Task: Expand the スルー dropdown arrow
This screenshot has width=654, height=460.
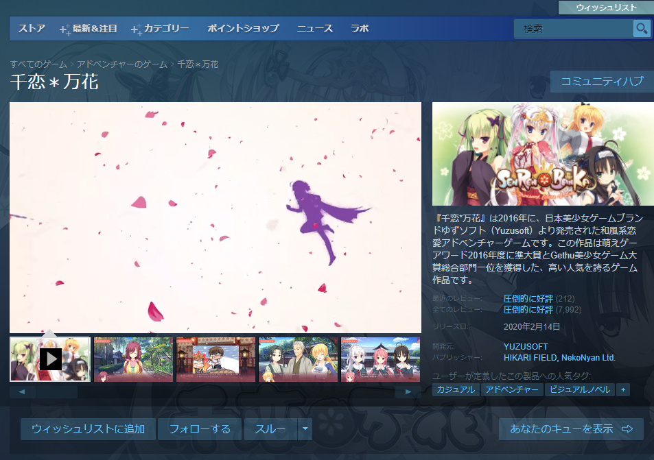Action: point(305,429)
